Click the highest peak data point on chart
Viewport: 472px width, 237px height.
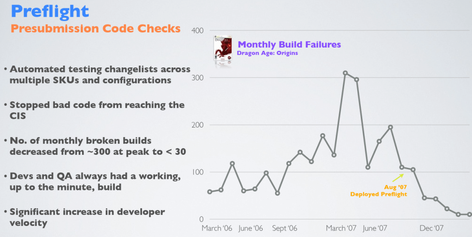tap(345, 73)
